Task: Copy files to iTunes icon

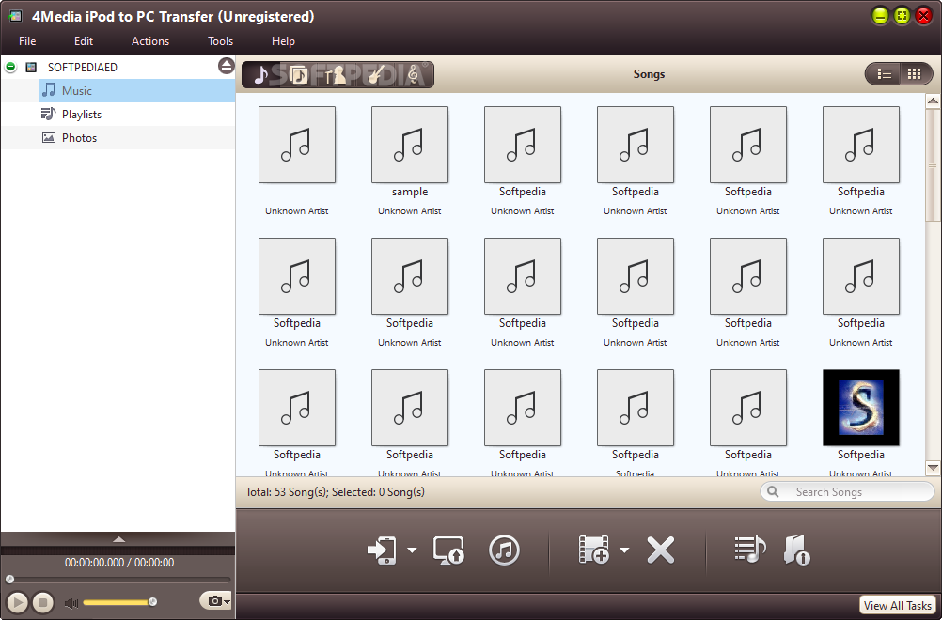Action: click(x=504, y=550)
